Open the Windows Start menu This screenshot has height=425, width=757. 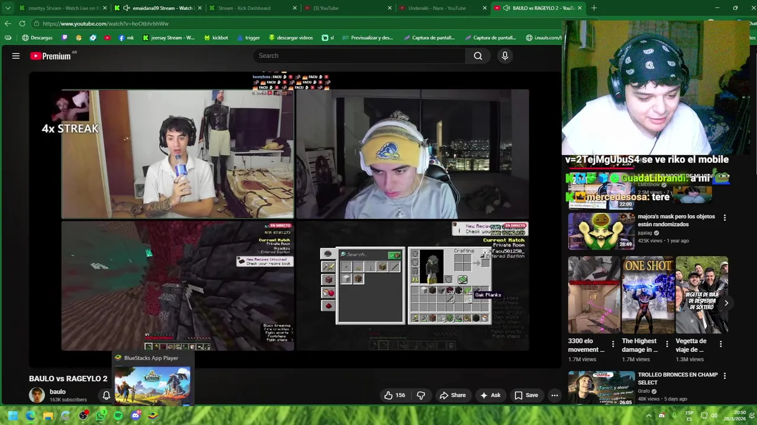(x=12, y=416)
